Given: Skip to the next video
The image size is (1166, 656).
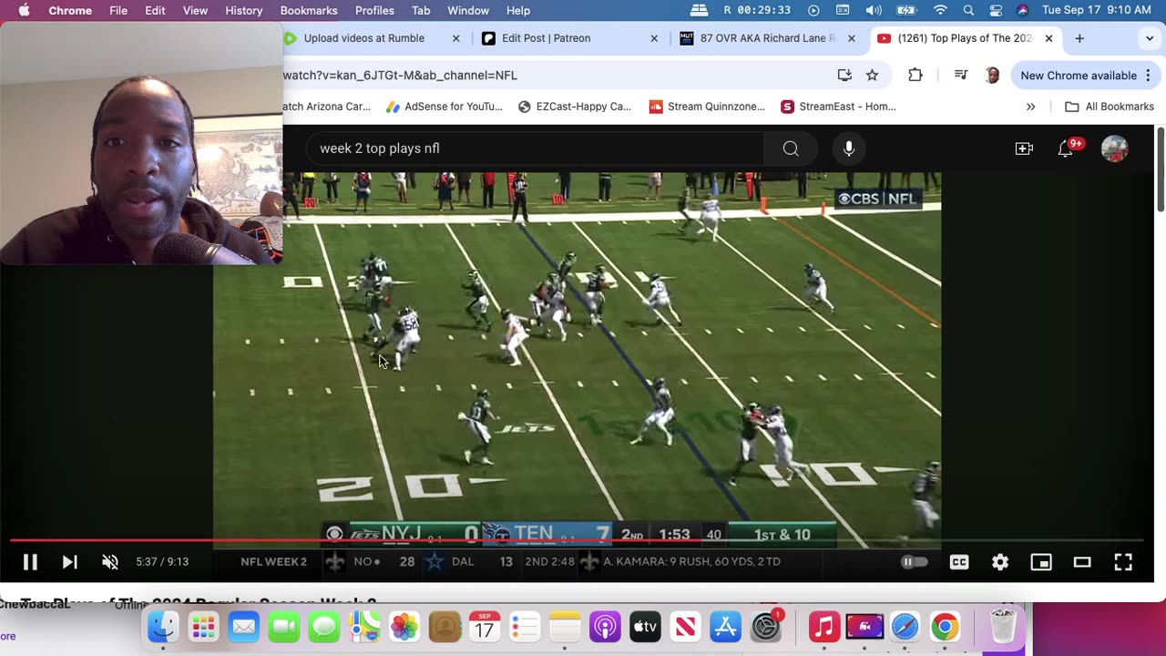Looking at the screenshot, I should click(x=70, y=562).
